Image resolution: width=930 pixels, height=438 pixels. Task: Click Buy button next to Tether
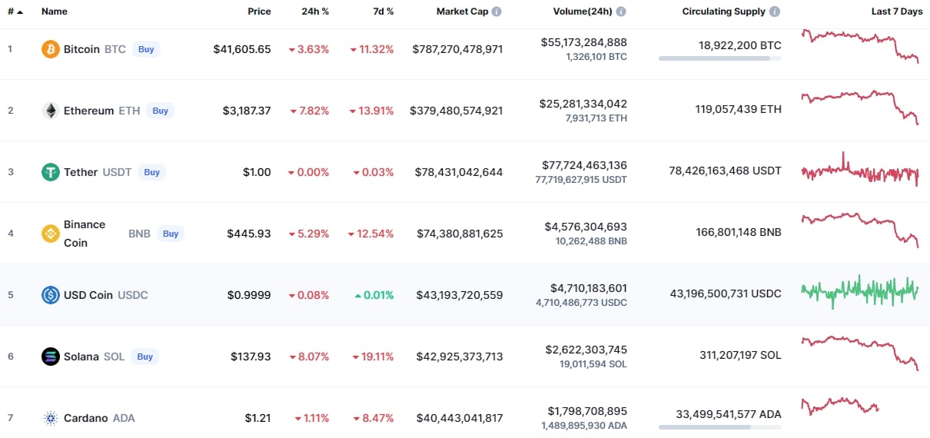pyautogui.click(x=152, y=172)
